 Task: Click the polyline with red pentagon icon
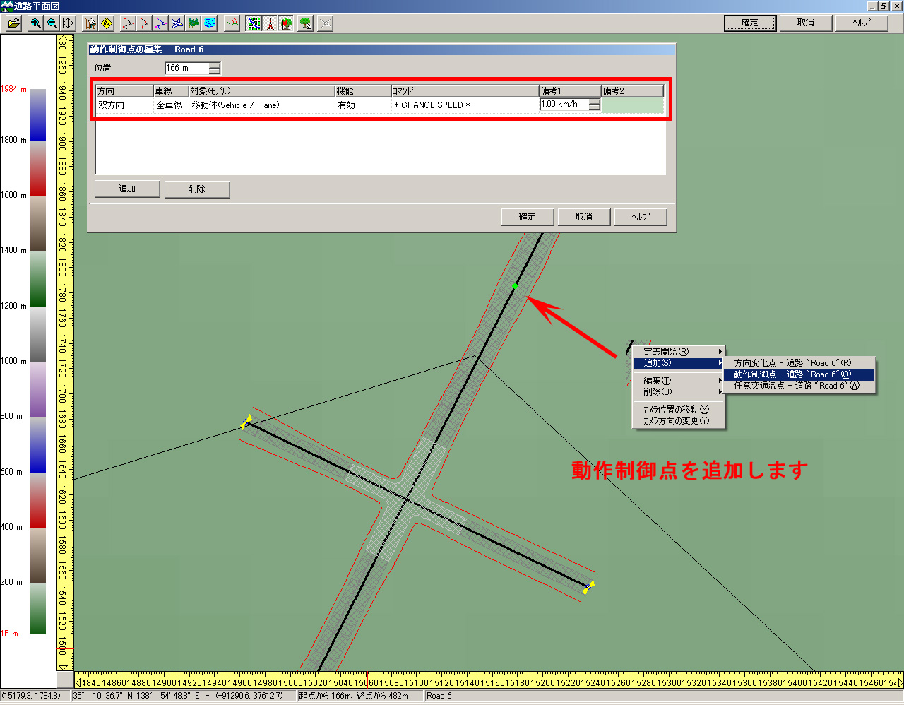232,23
